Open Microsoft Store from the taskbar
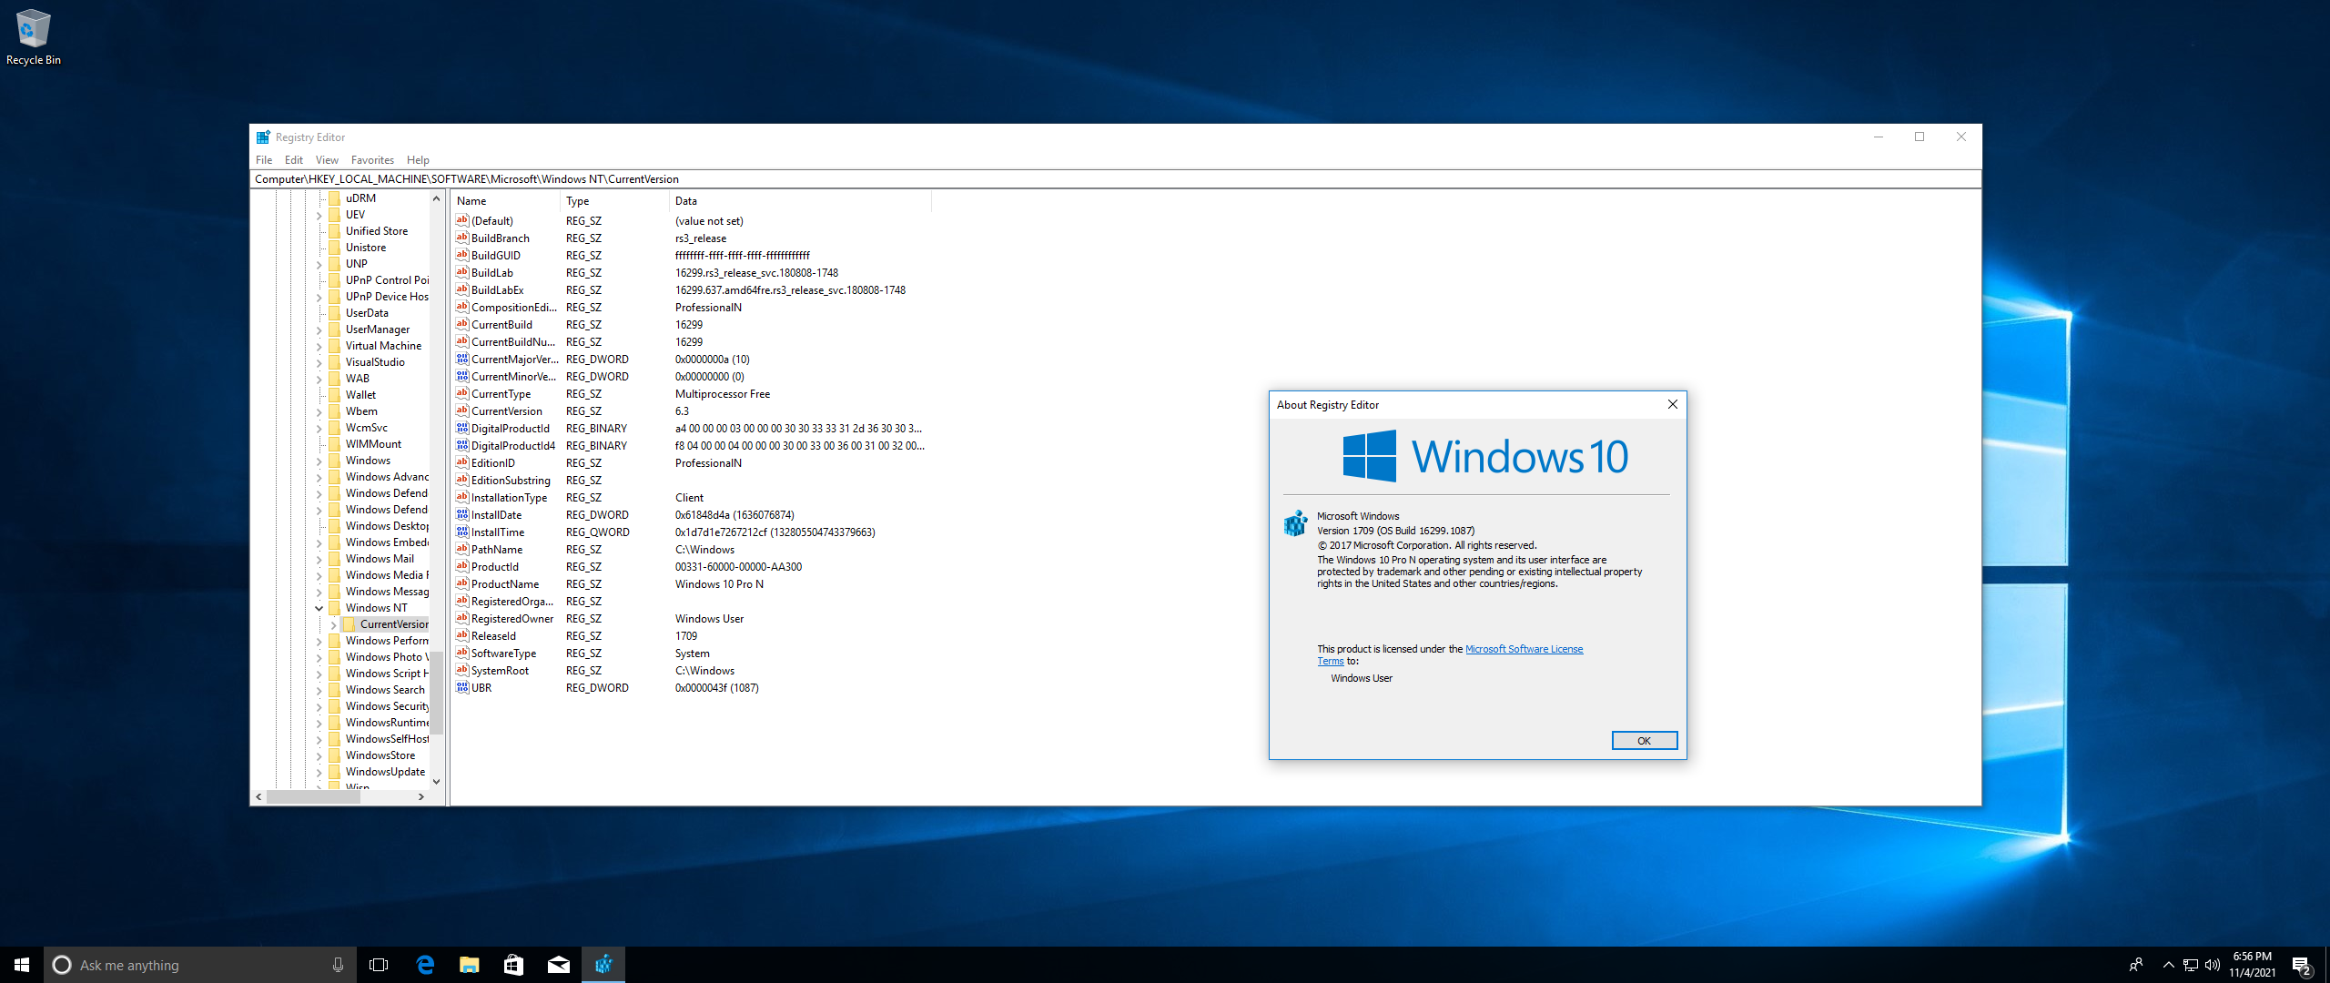This screenshot has height=983, width=2330. (513, 965)
